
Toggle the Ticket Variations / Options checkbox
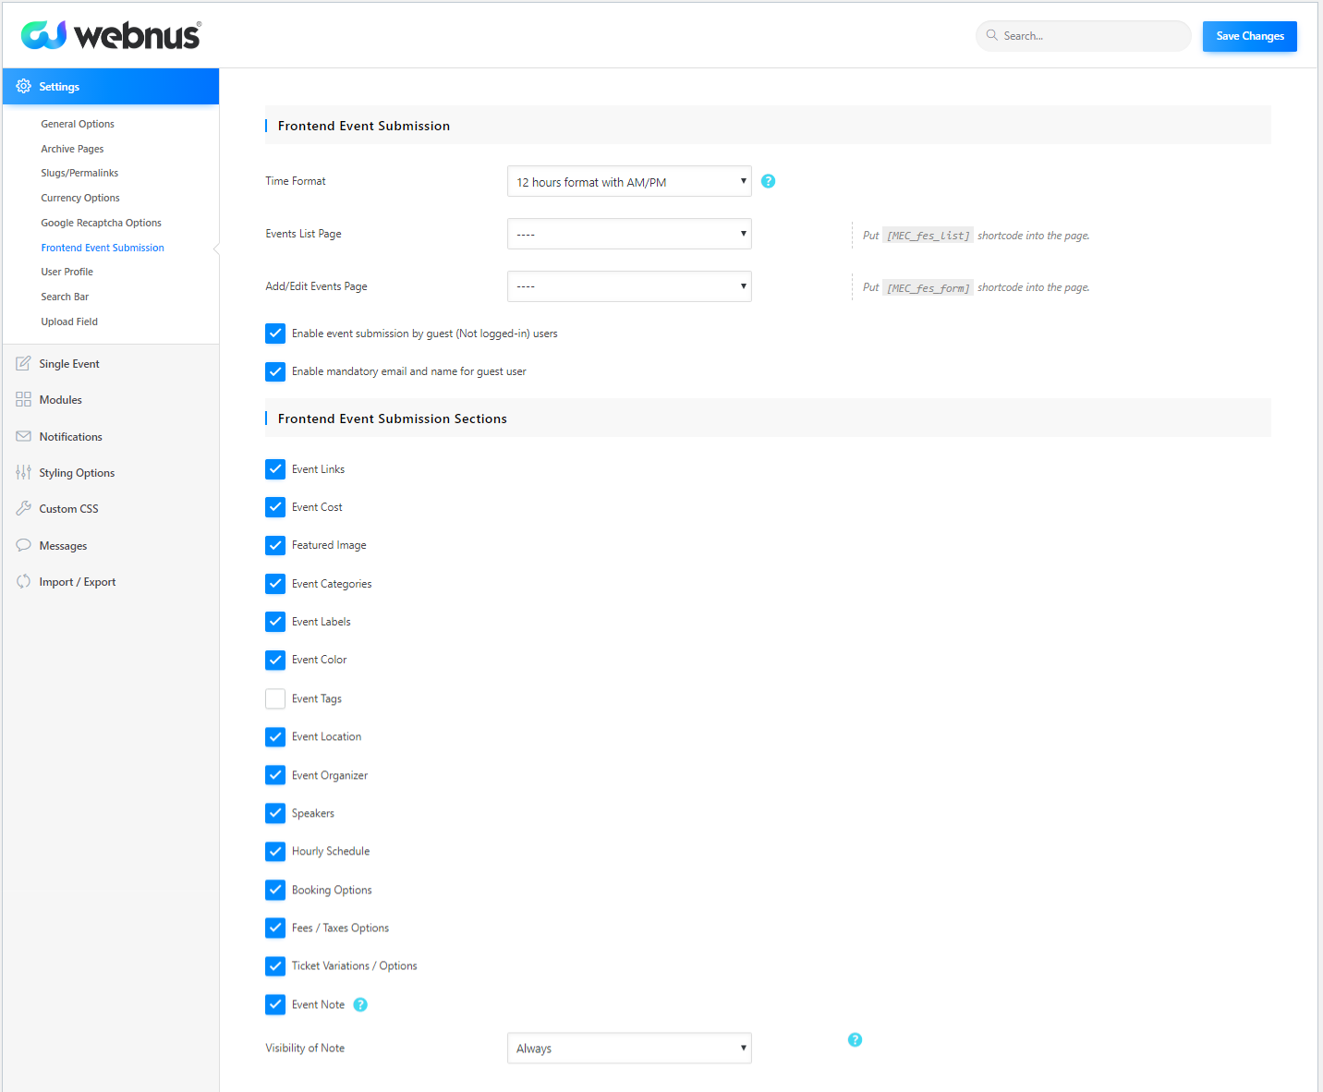(275, 965)
